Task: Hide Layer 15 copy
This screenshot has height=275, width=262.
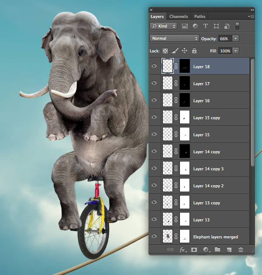Action: (x=154, y=117)
